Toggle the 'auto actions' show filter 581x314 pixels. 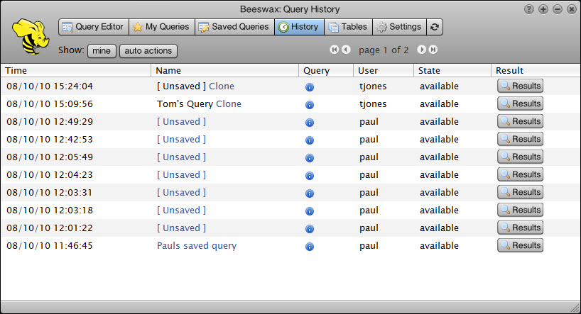148,51
